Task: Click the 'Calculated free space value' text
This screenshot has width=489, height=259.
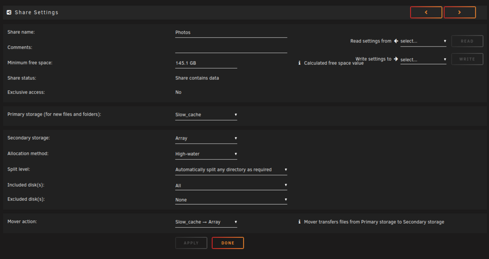Action: [333, 63]
